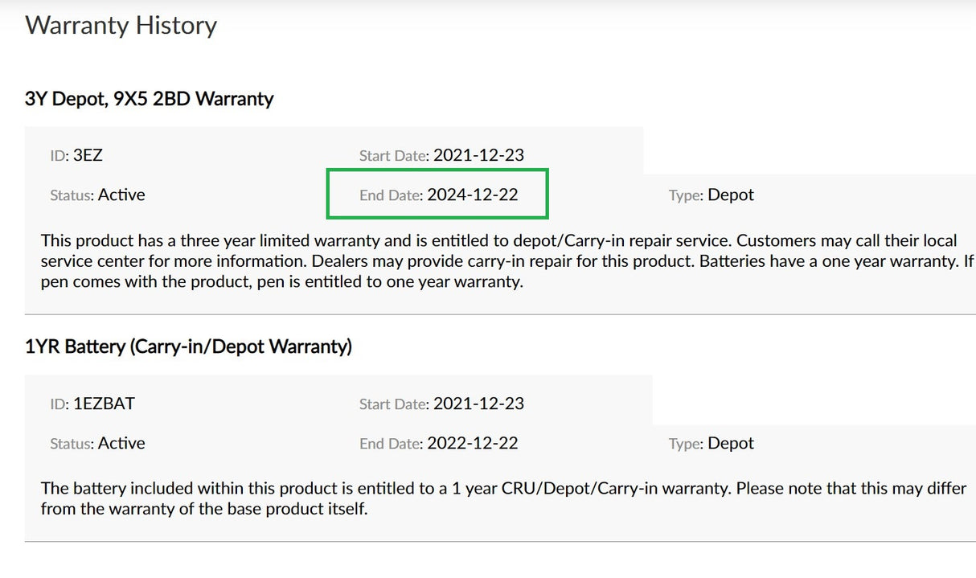The width and height of the screenshot is (976, 578).
Task: Click the highlighted End Date 2024-12-22
Action: (x=479, y=195)
